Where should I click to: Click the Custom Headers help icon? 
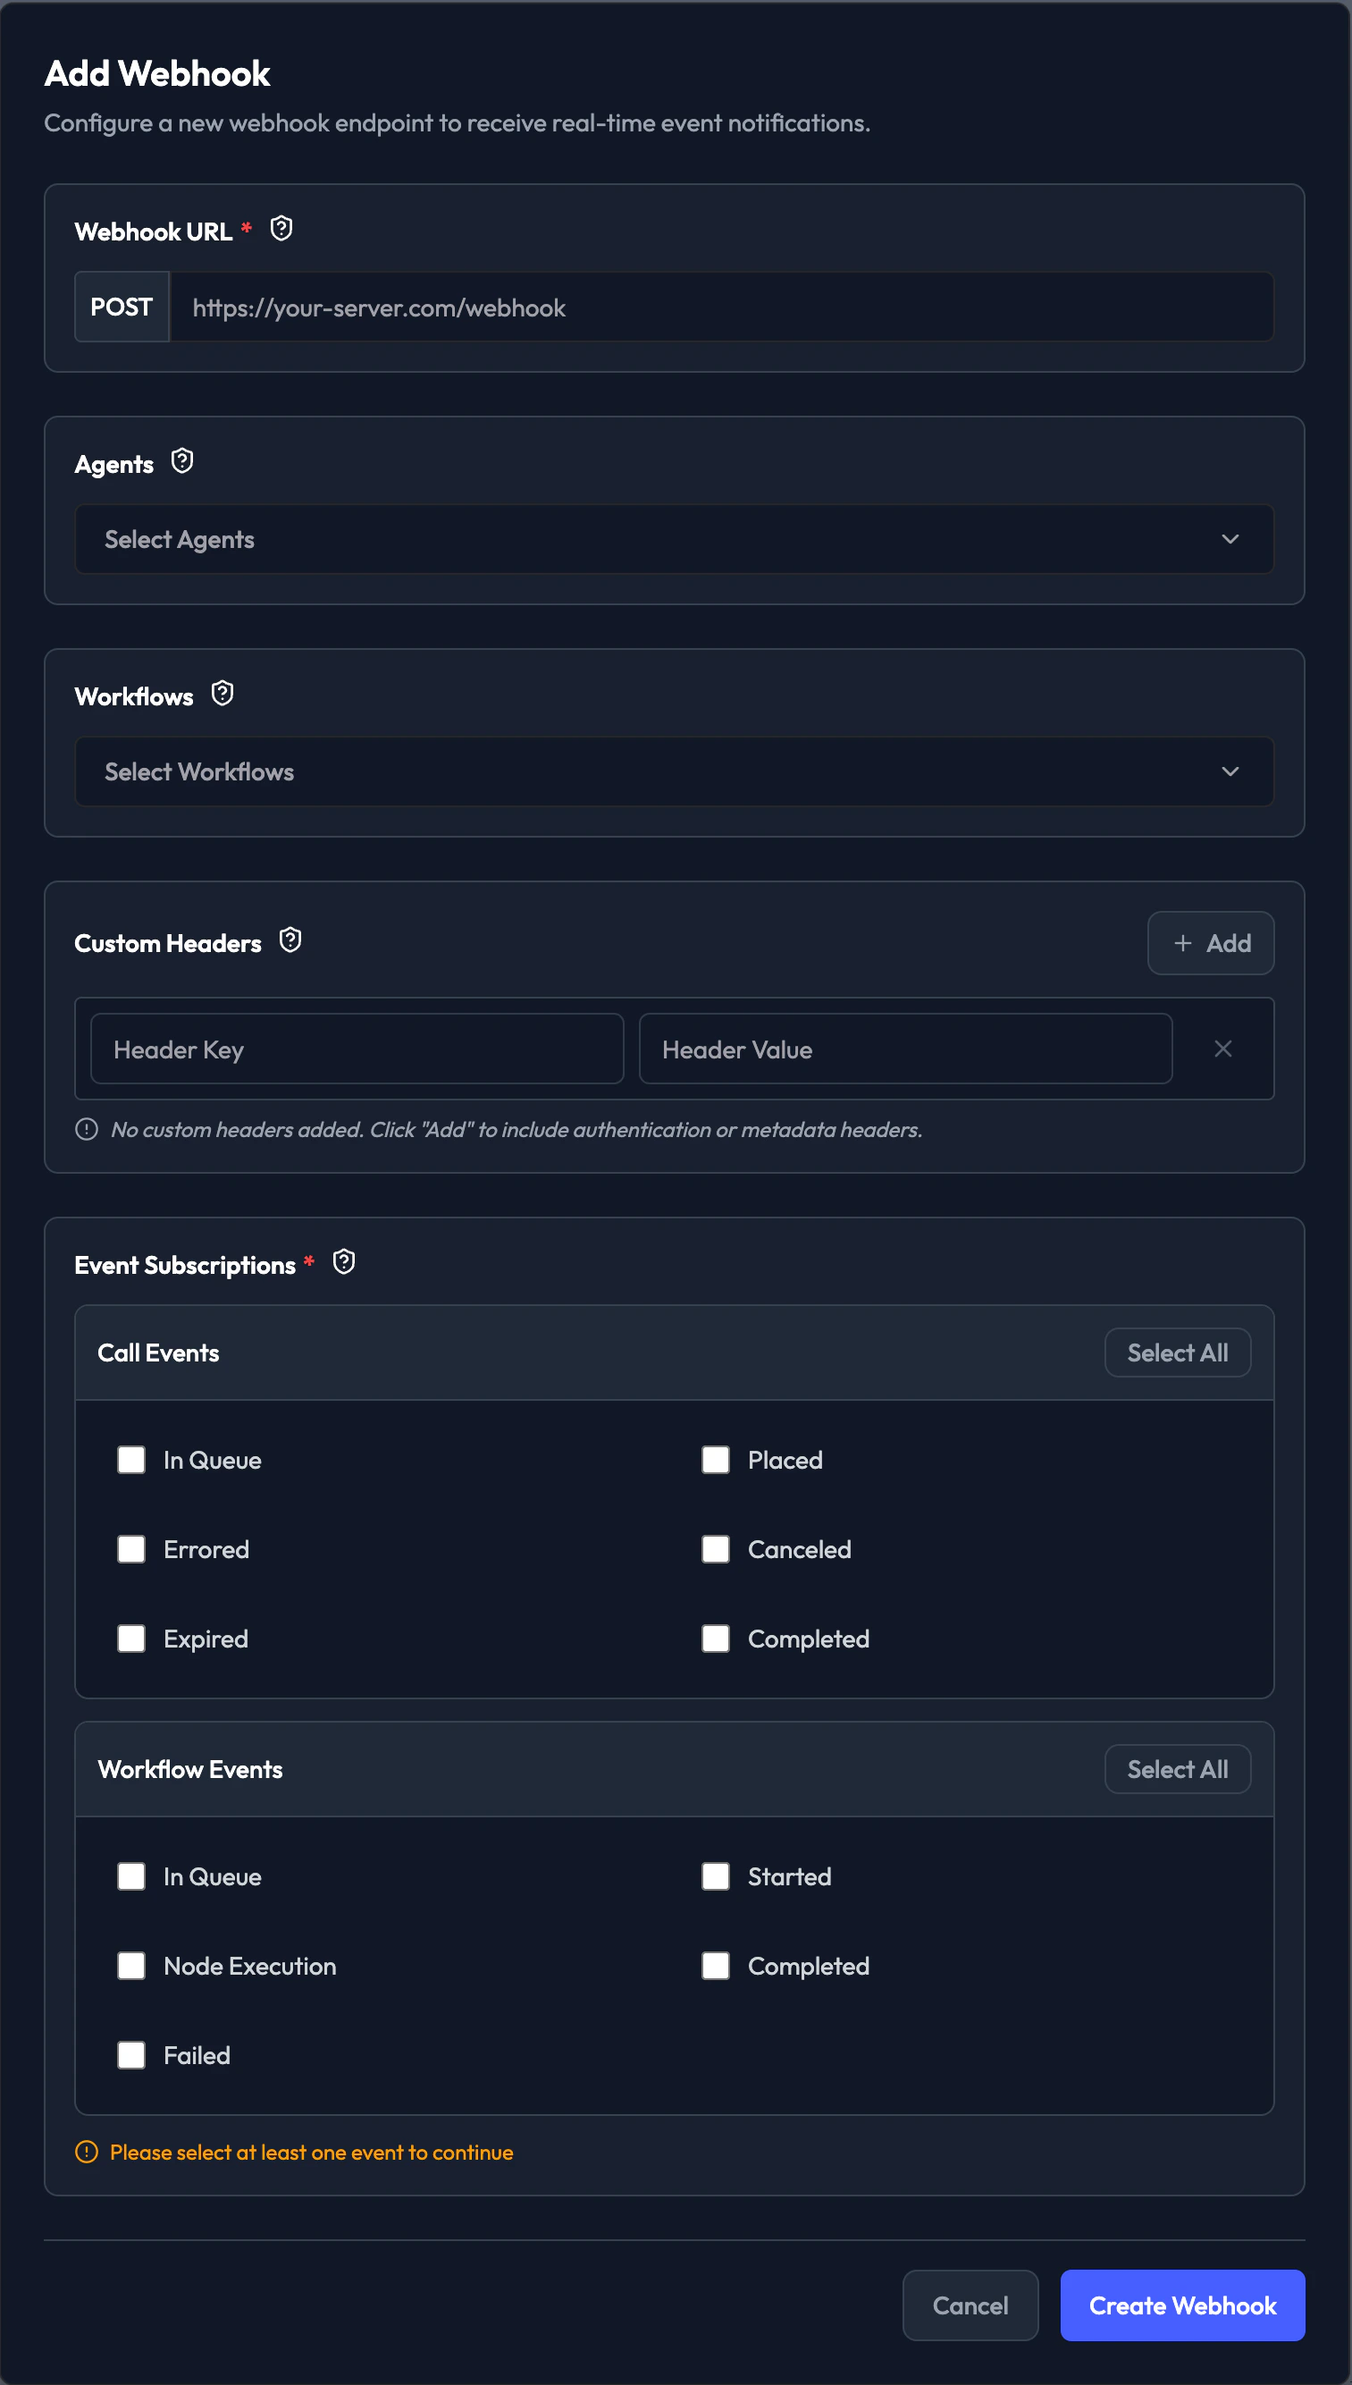290,940
